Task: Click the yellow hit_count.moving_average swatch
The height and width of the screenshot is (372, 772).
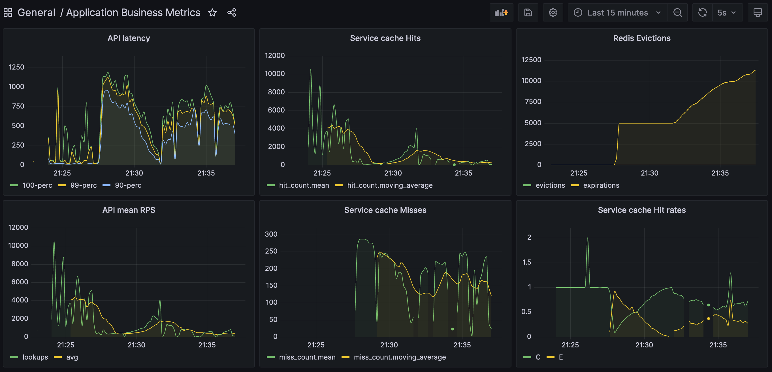Action: click(339, 185)
